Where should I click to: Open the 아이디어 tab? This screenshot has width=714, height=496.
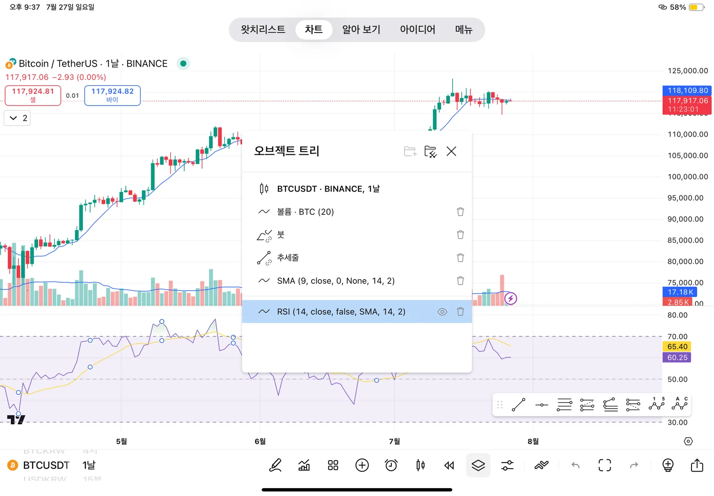(417, 29)
